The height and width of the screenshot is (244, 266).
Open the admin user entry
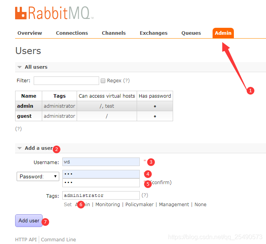click(x=25, y=106)
